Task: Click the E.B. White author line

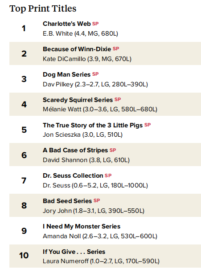Action: pos(80,33)
